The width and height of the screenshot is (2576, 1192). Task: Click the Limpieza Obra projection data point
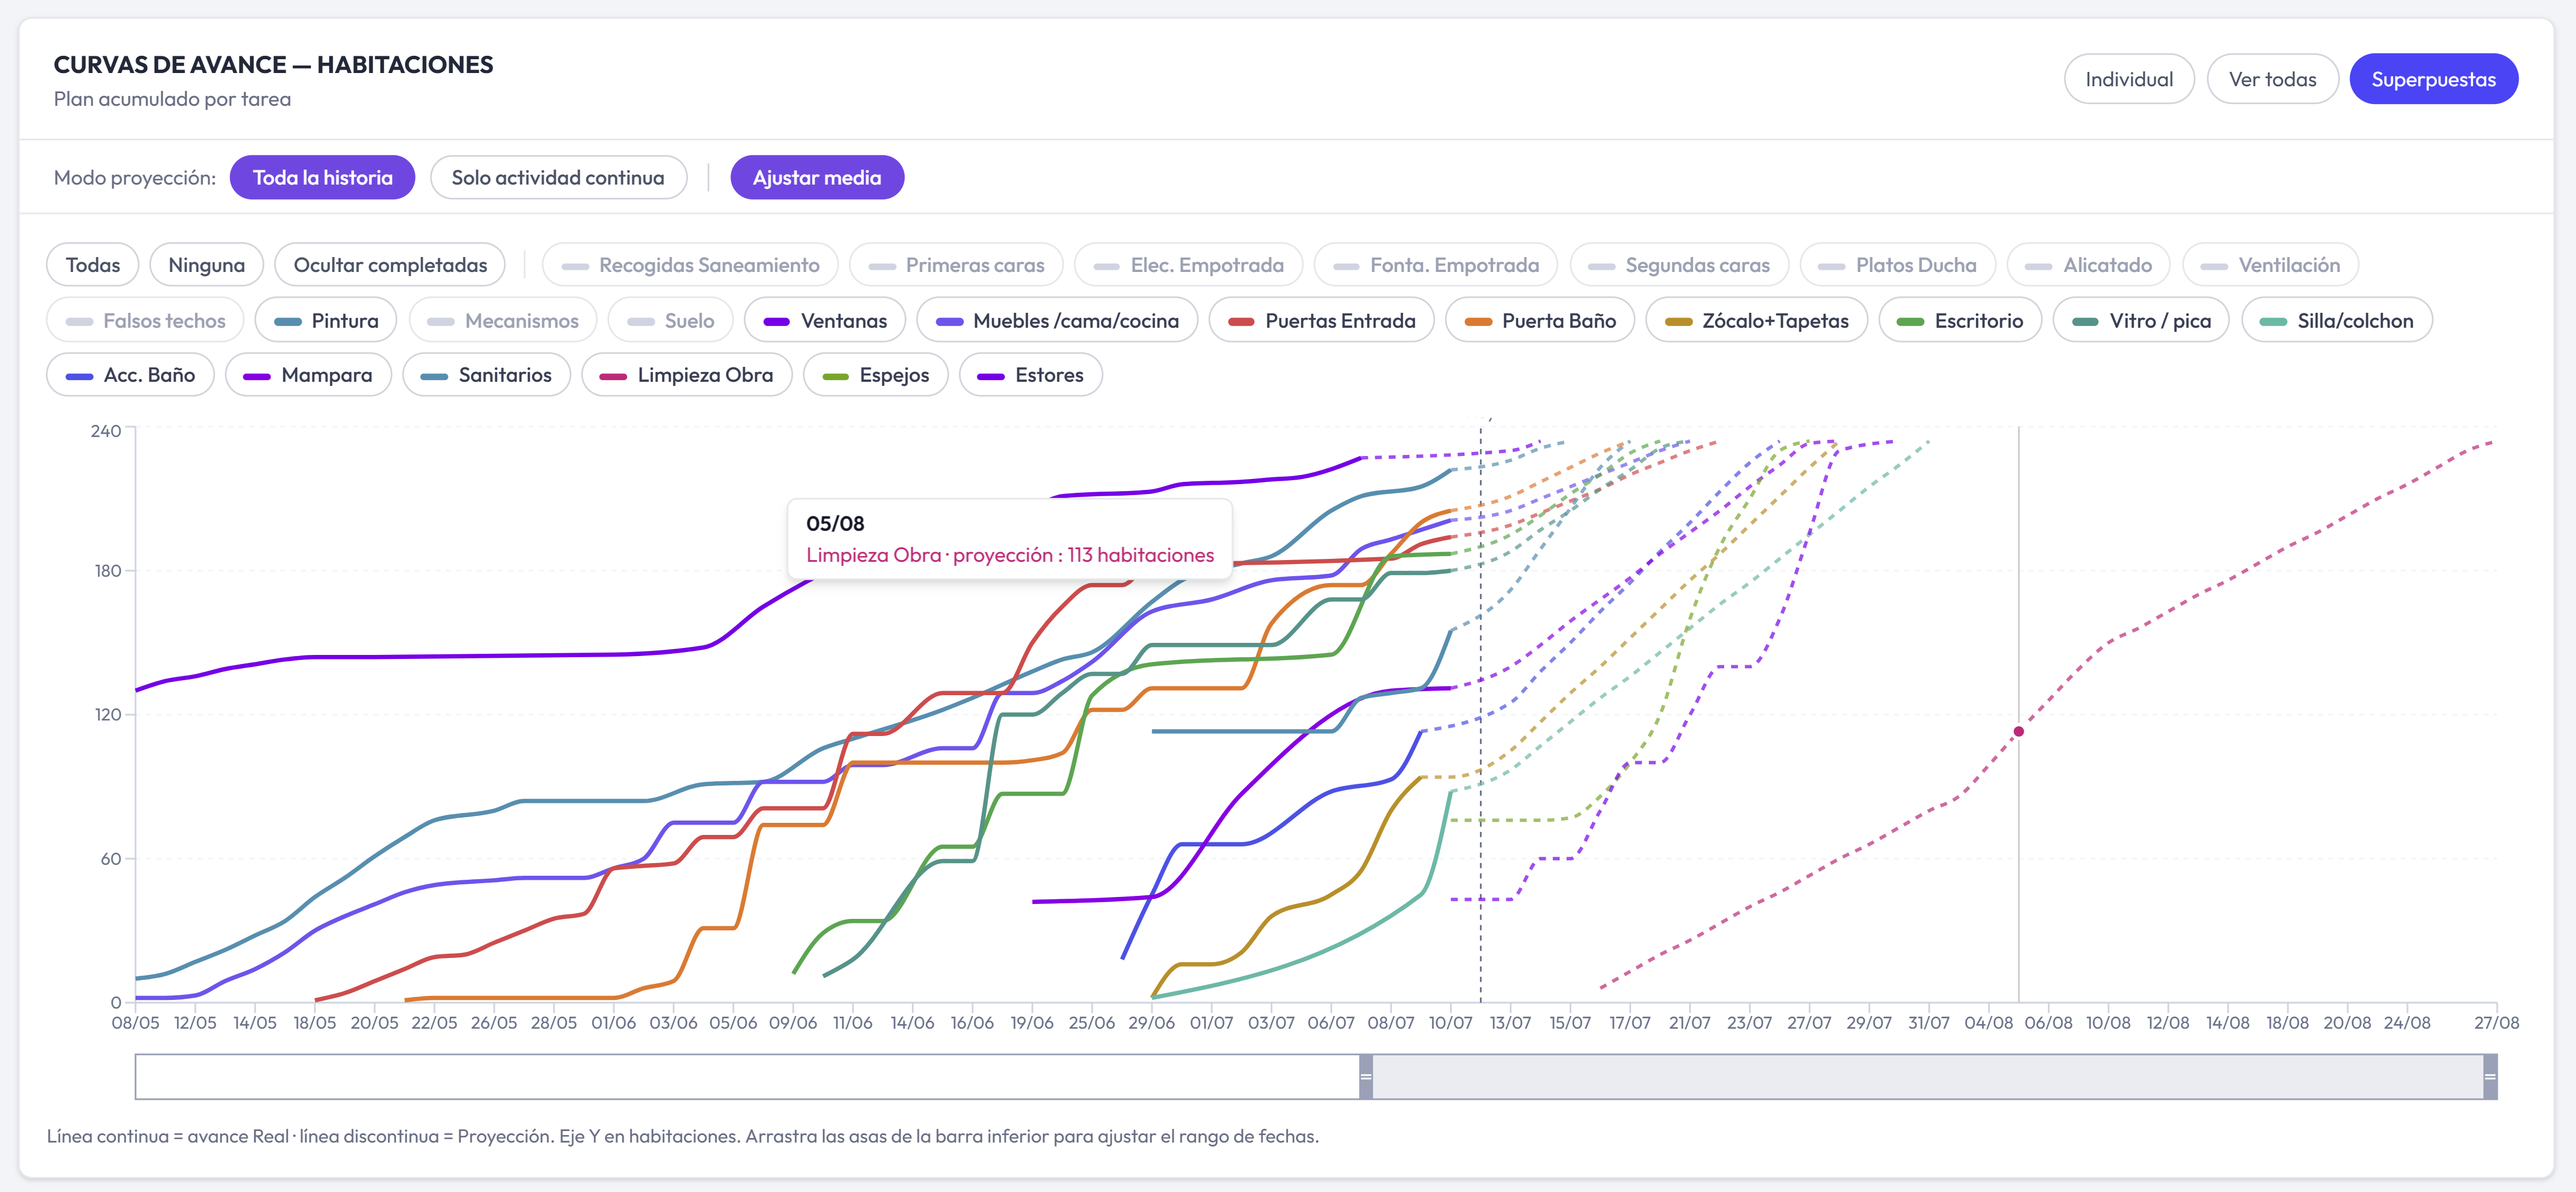coord(2018,731)
